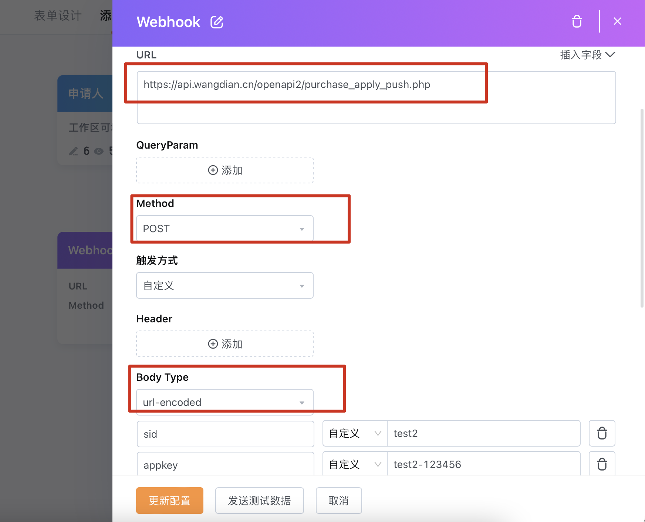
Task: Edit the appkey key field
Action: pyautogui.click(x=225, y=464)
